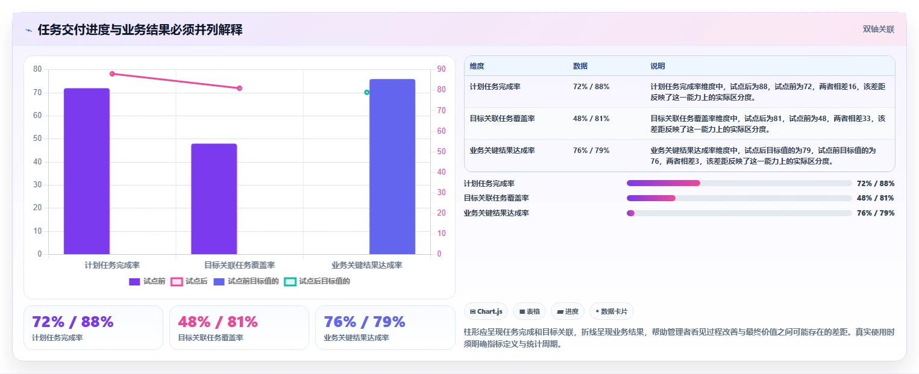The height and width of the screenshot is (374, 919).
Task: Select the 数据卡片 tag chip
Action: pos(612,311)
